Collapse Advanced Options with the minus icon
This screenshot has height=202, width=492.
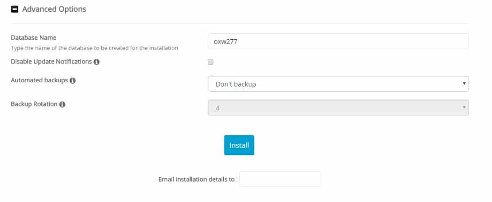tap(15, 9)
